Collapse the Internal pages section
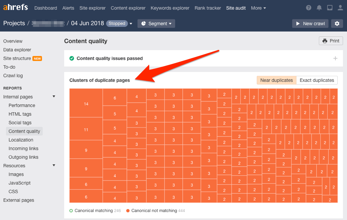 tap(54, 96)
